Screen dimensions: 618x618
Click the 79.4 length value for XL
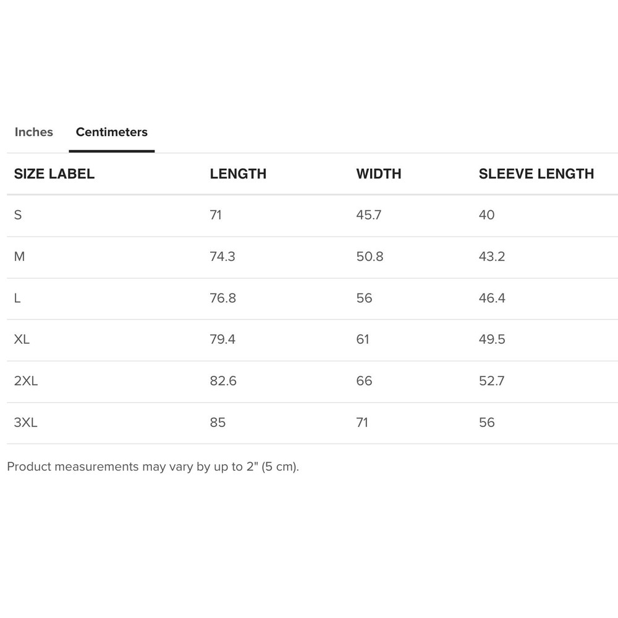pos(222,339)
